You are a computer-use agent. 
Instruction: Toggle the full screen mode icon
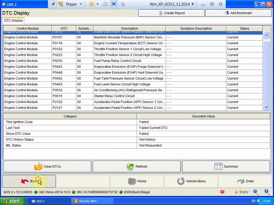pos(114,4)
